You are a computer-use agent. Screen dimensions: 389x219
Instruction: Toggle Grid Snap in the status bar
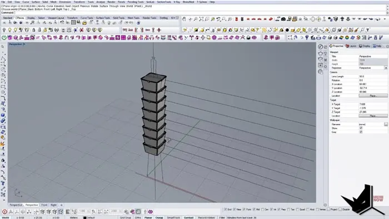pyautogui.click(x=125, y=217)
